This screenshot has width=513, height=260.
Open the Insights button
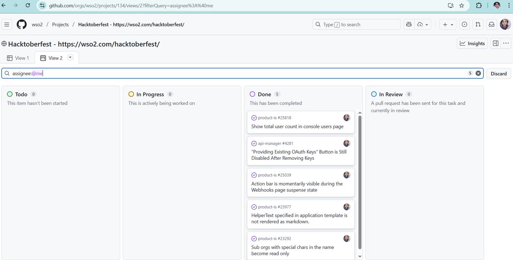[x=472, y=43]
